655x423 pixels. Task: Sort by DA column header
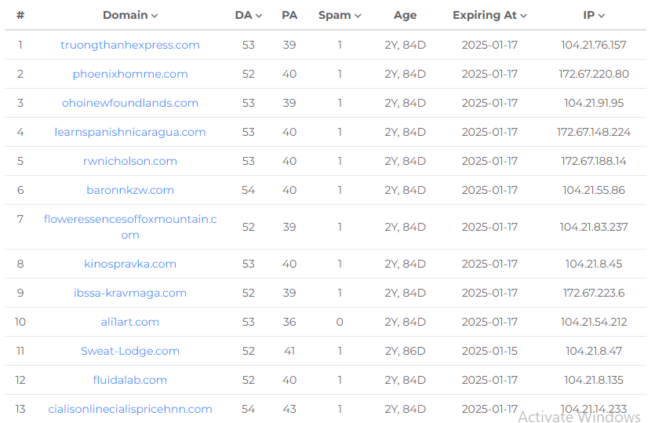pos(248,15)
